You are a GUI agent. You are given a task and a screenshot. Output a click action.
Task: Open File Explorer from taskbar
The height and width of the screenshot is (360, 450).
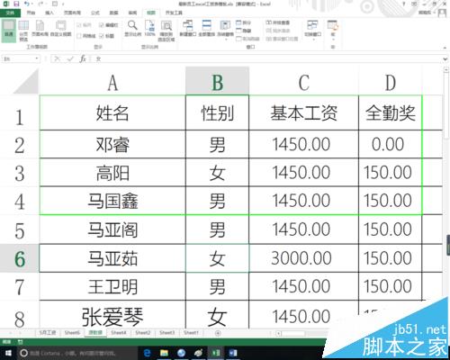pyautogui.click(x=164, y=353)
